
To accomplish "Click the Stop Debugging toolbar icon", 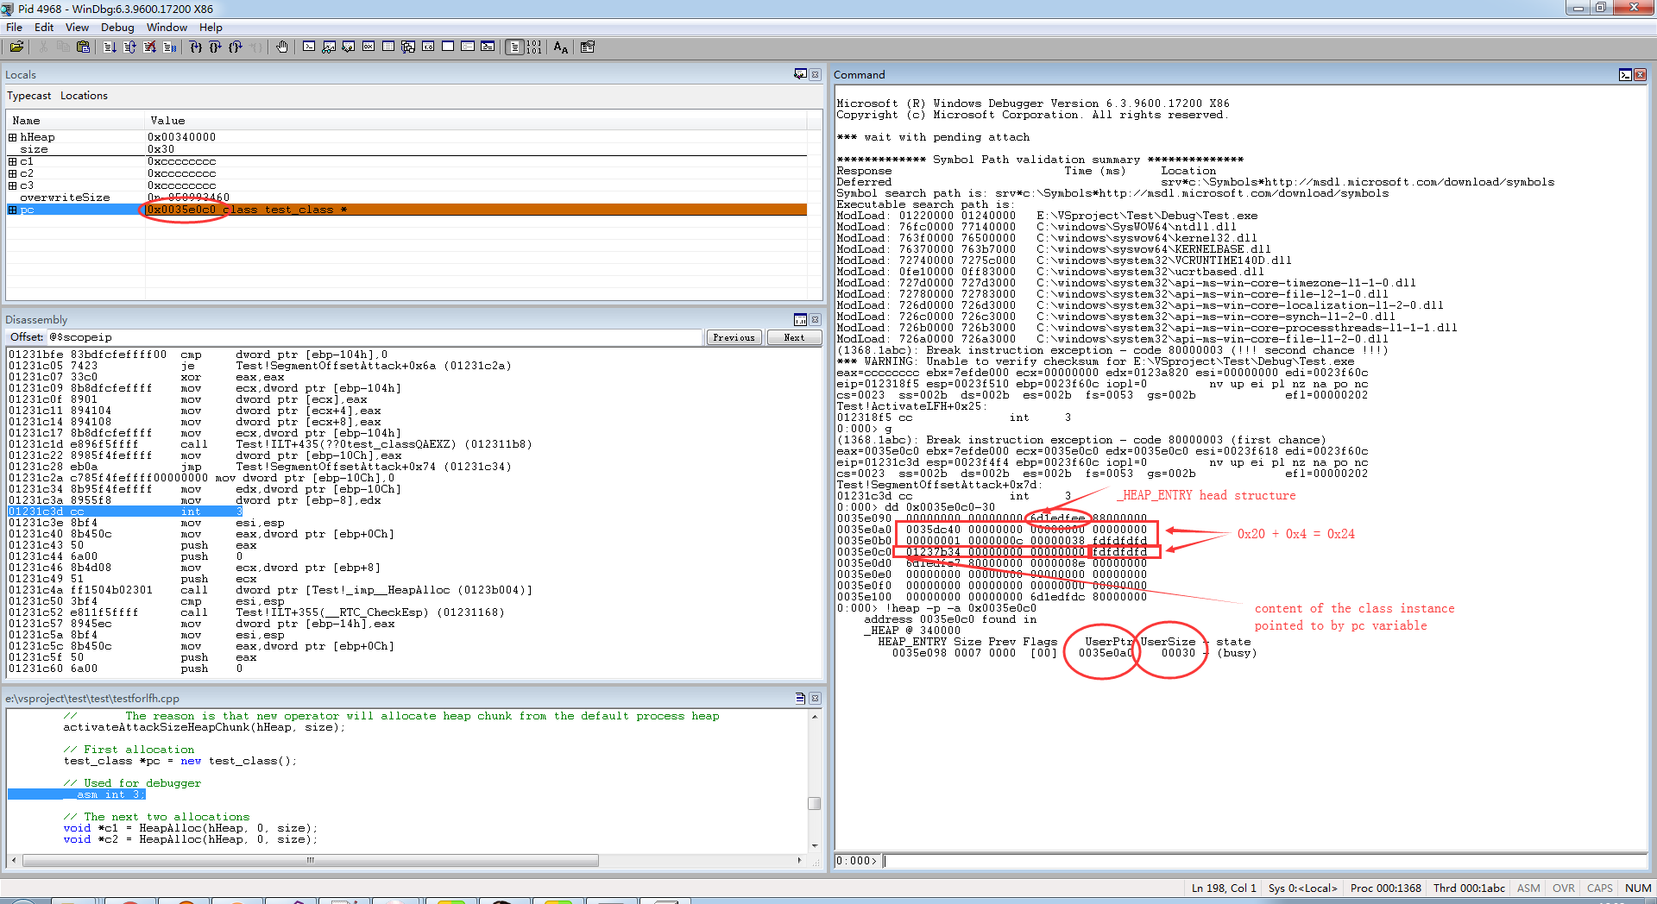I will tap(149, 47).
